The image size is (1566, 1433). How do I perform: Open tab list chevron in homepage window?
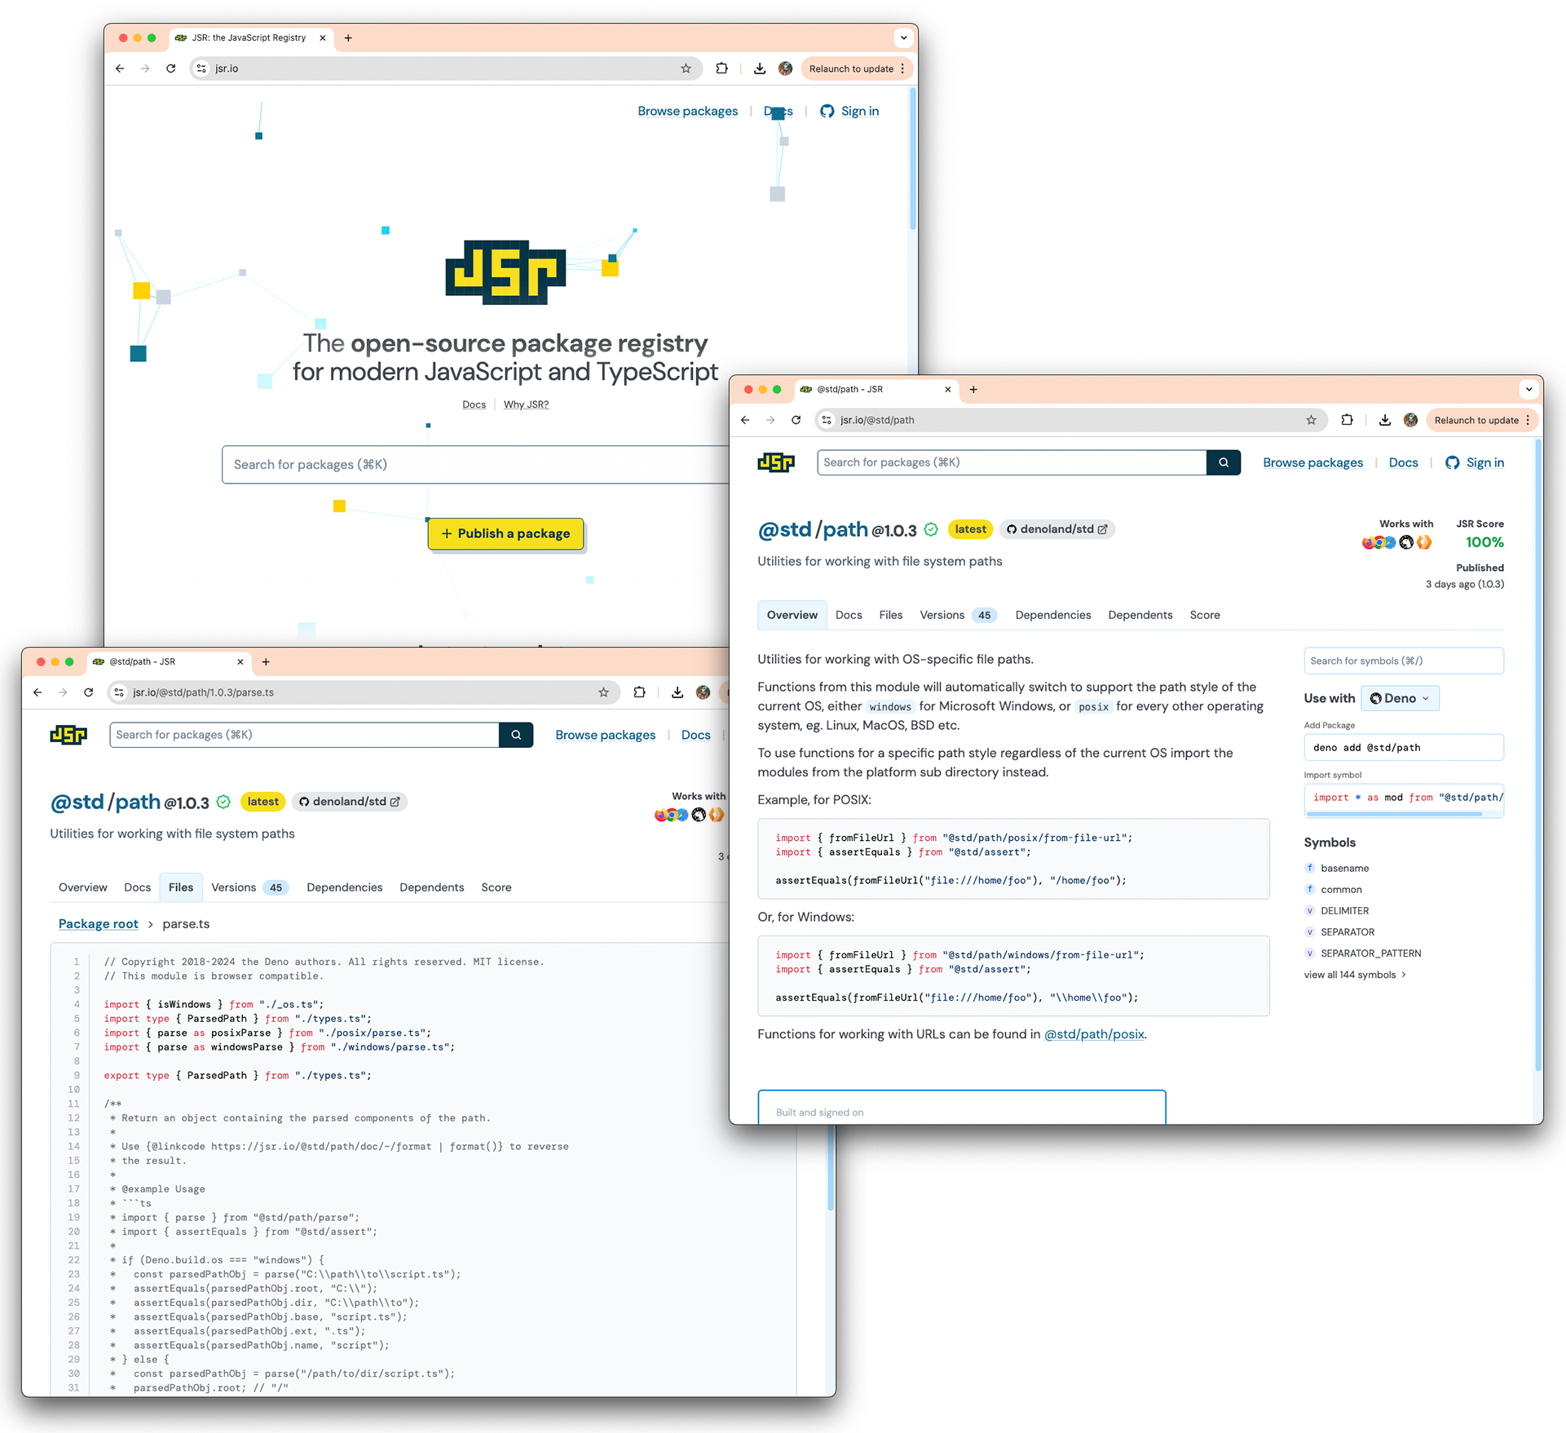(903, 38)
